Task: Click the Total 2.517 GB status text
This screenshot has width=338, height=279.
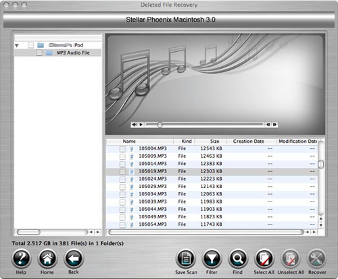Action: (x=68, y=243)
